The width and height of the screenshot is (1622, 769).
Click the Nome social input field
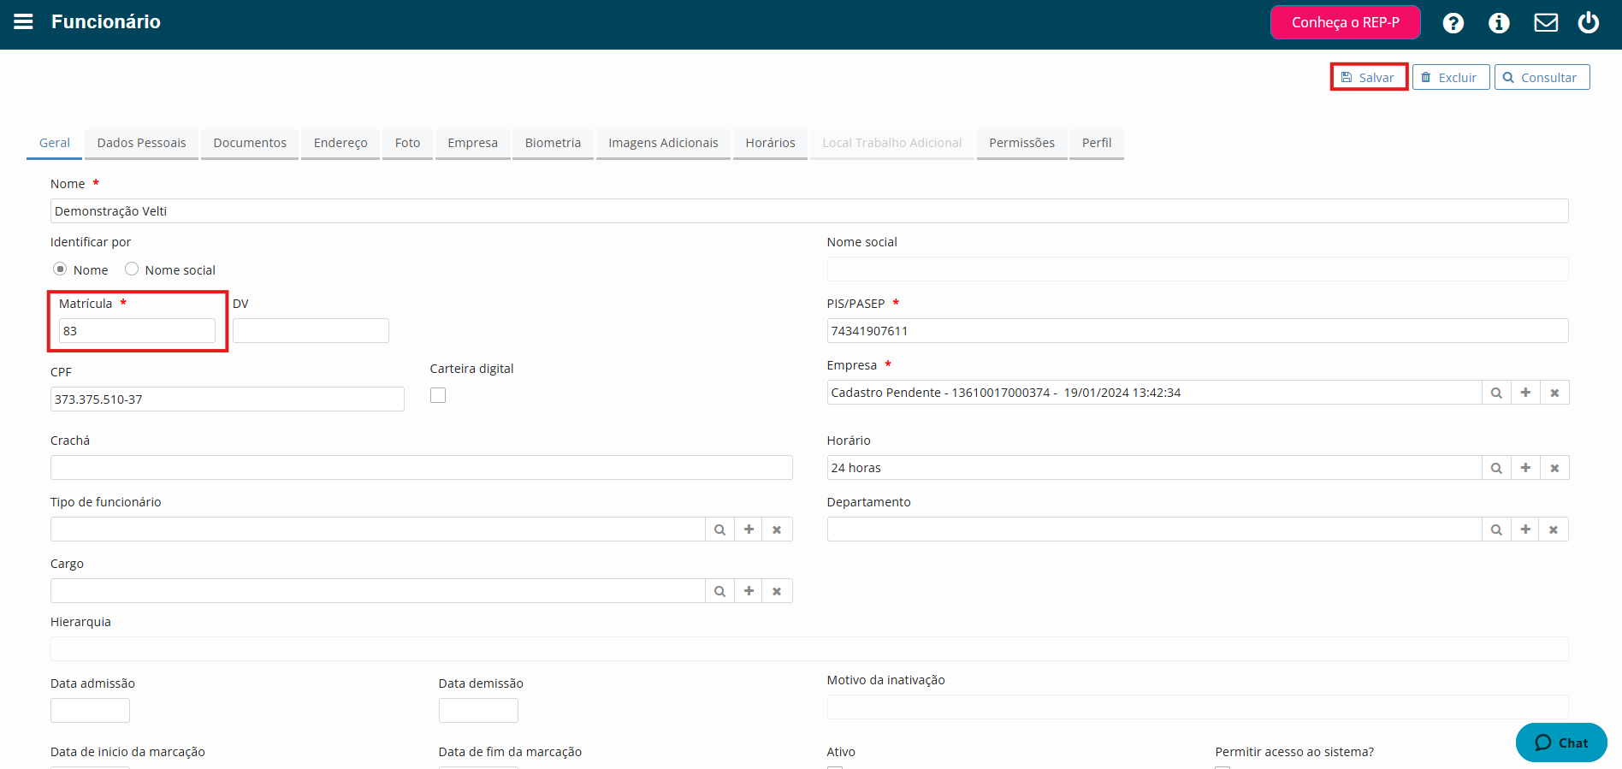click(x=1198, y=269)
